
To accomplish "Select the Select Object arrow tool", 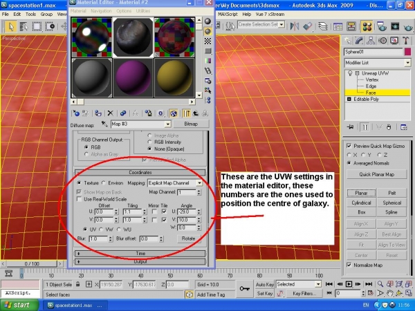I will click(11, 26).
